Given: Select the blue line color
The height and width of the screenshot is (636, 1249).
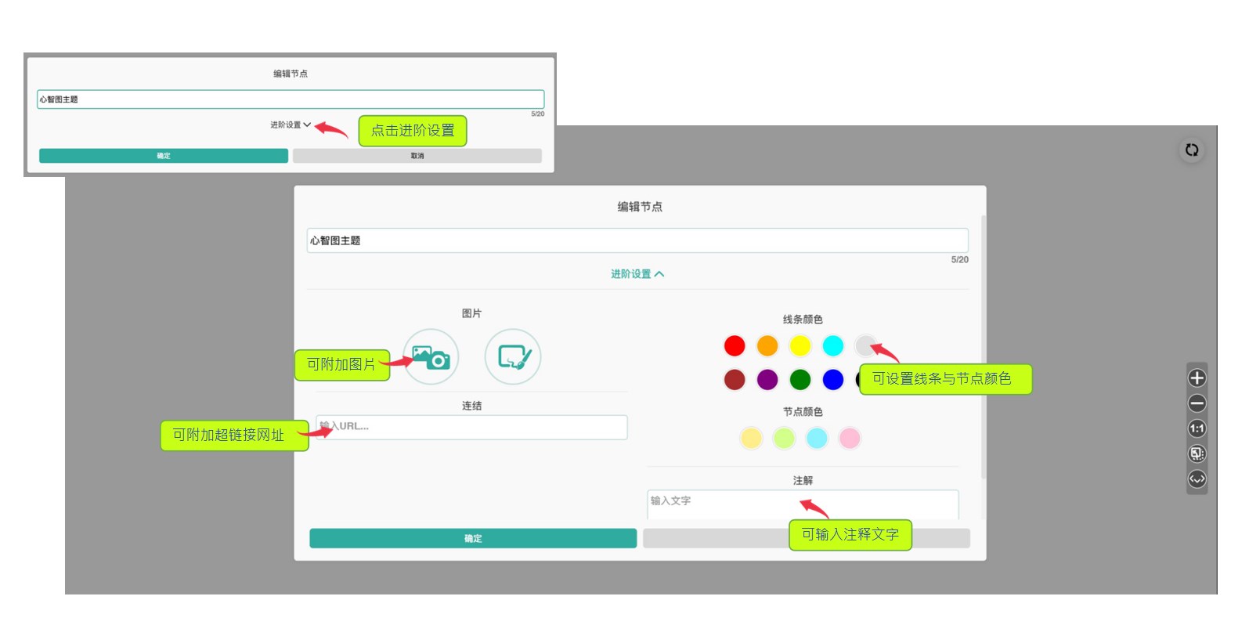Looking at the screenshot, I should pos(833,380).
